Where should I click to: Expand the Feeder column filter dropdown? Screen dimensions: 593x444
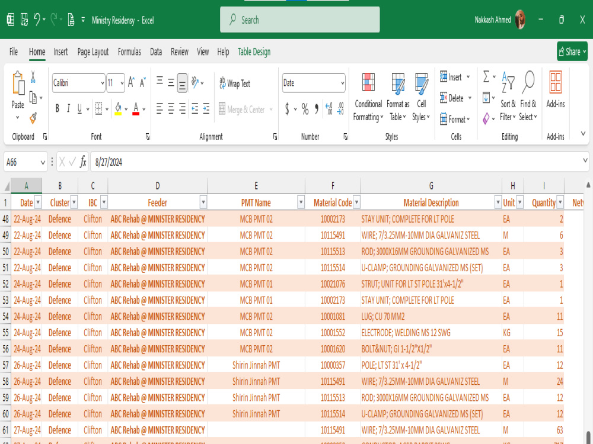tap(203, 202)
